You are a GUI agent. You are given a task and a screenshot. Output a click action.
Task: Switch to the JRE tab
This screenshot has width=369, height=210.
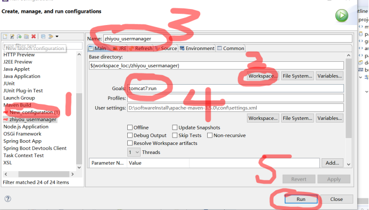[120, 49]
